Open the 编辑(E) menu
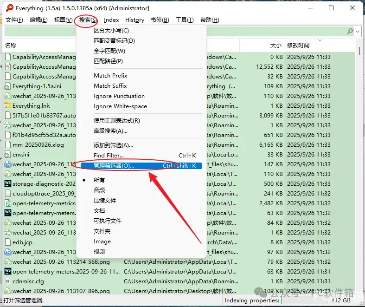The image size is (365, 307). coord(38,20)
